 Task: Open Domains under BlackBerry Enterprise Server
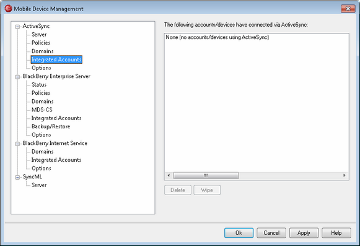(x=43, y=101)
